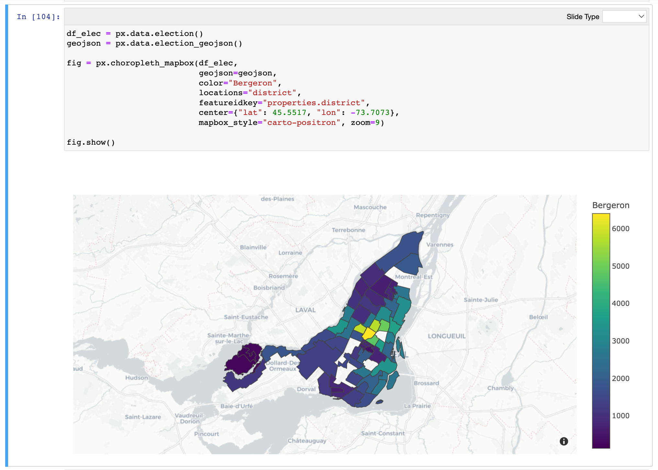Click the Bergeron colorbar title
The width and height of the screenshot is (658, 470).
[x=610, y=205]
